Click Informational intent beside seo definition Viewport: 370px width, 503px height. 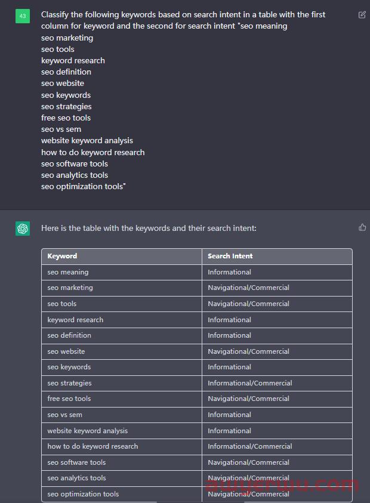point(229,335)
